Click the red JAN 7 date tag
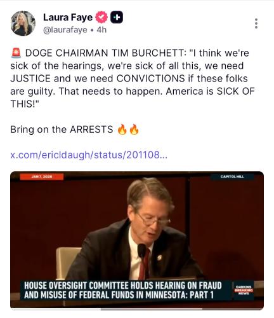This screenshot has width=274, height=318. 42,177
